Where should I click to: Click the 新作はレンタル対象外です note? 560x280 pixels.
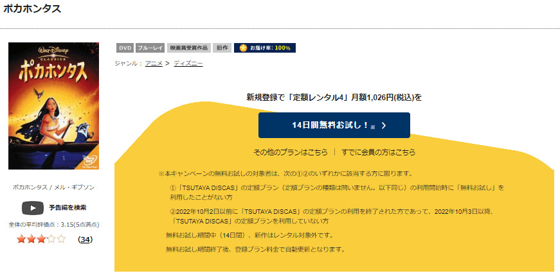click(250, 236)
